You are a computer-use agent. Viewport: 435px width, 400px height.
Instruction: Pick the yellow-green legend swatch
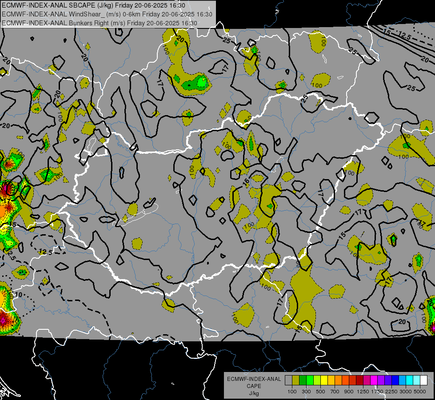317,380
